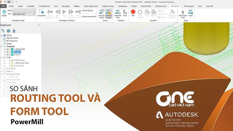Click the Exit ViewMill icon

[140, 12]
